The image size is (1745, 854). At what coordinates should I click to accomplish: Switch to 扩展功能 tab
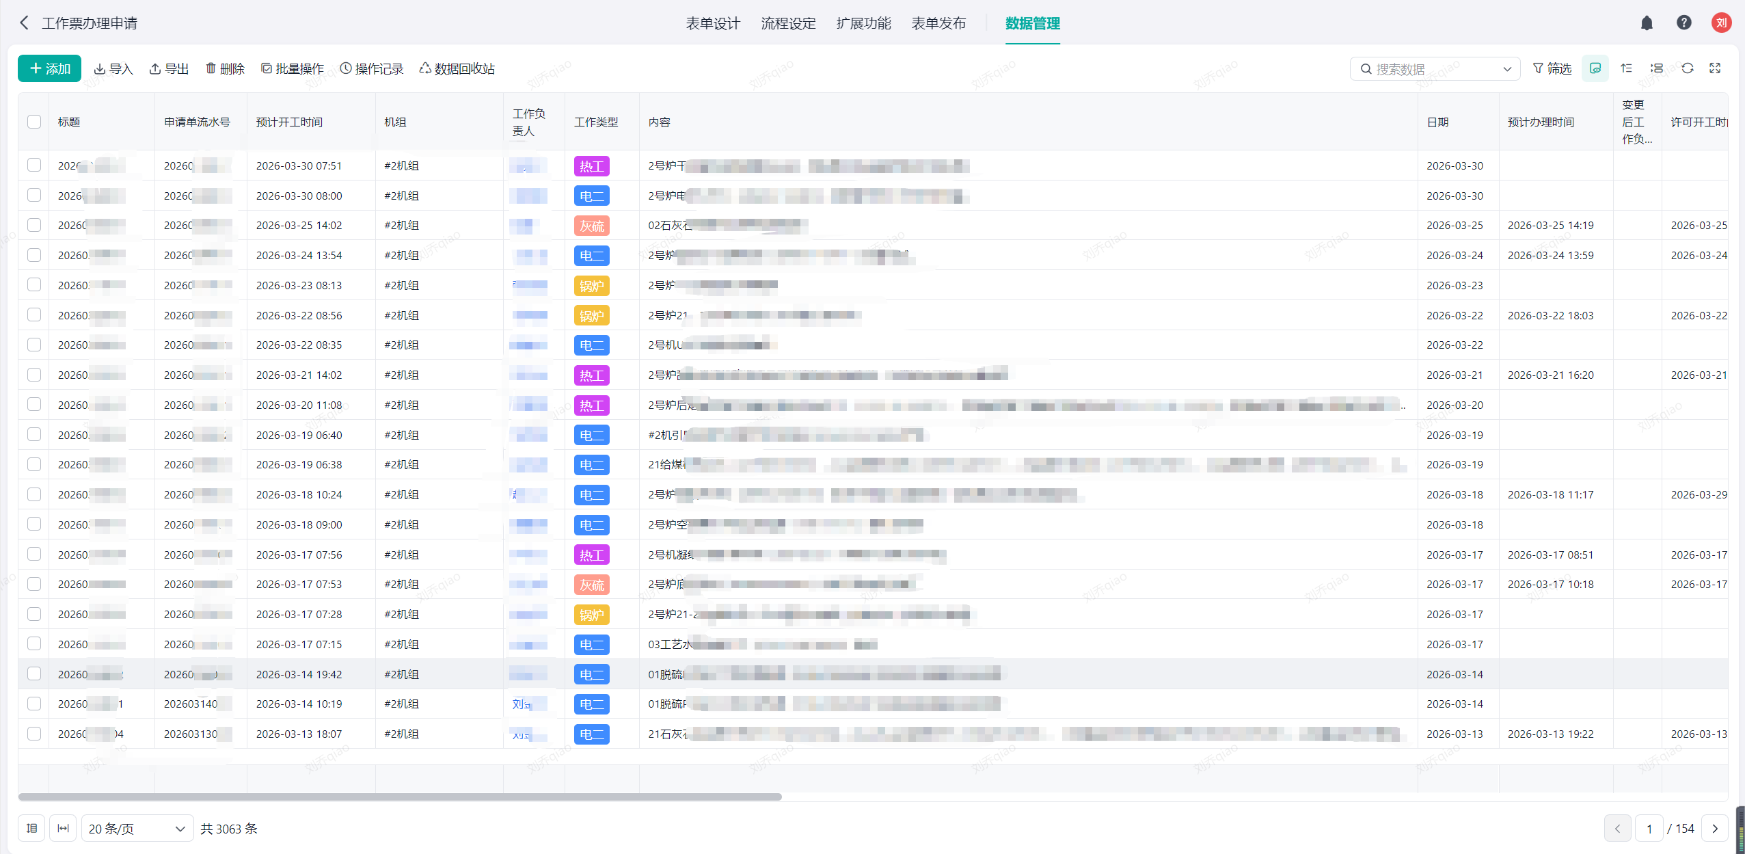tap(863, 23)
